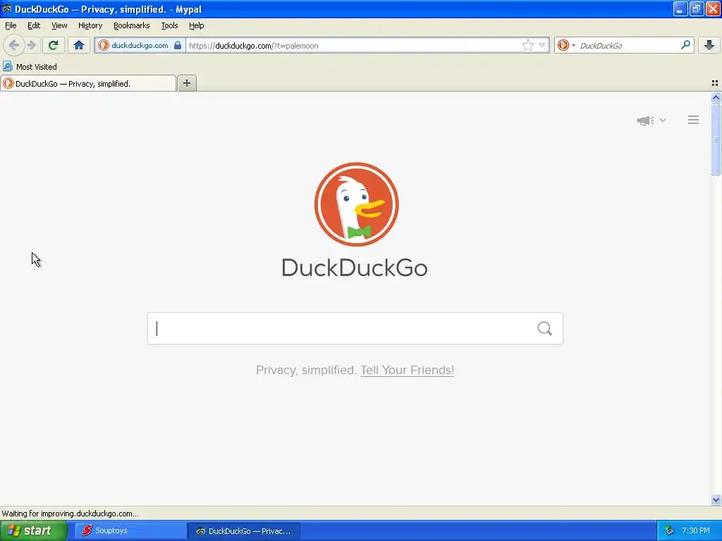The image size is (722, 541).
Task: Open Downloads with the down-arrow toolbar button
Action: [x=709, y=45]
